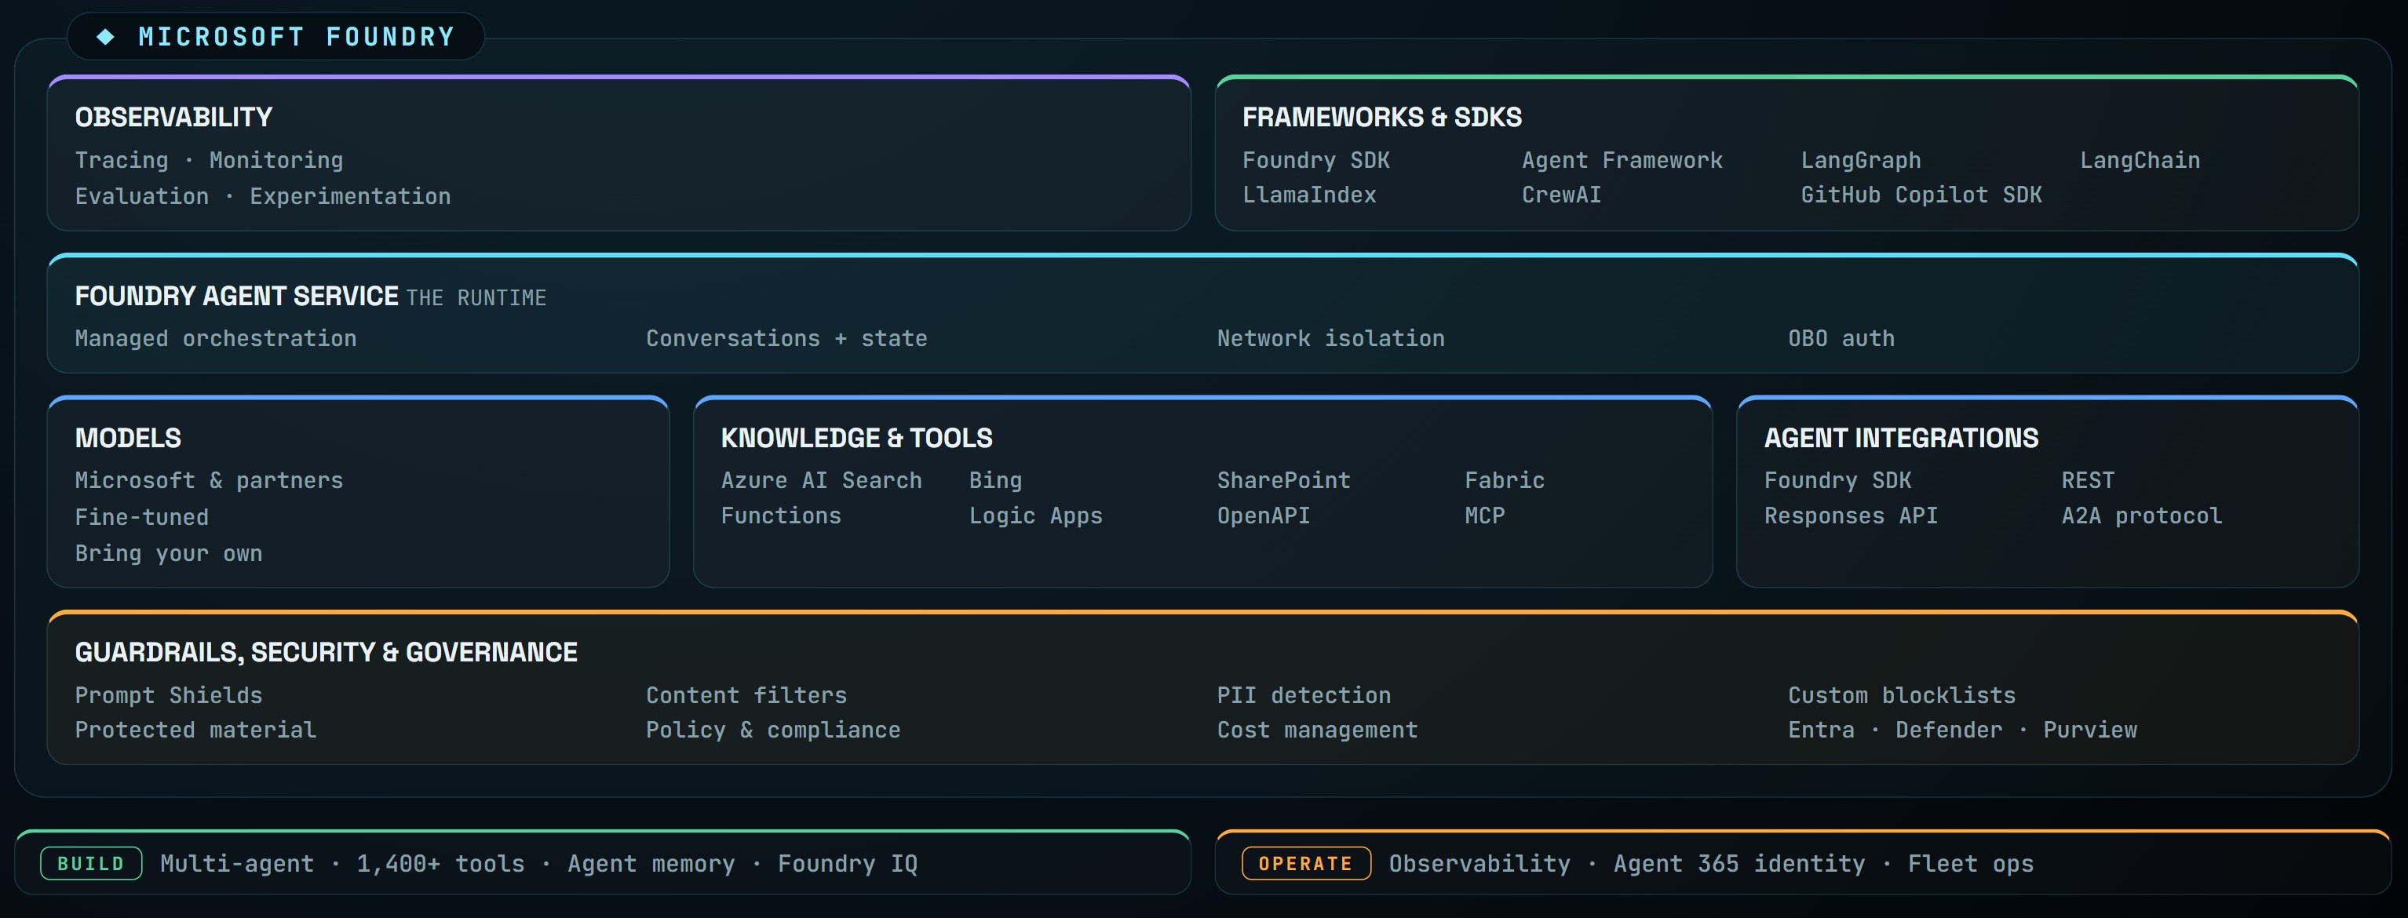Open Prompt Shields guardrail

pos(168,694)
